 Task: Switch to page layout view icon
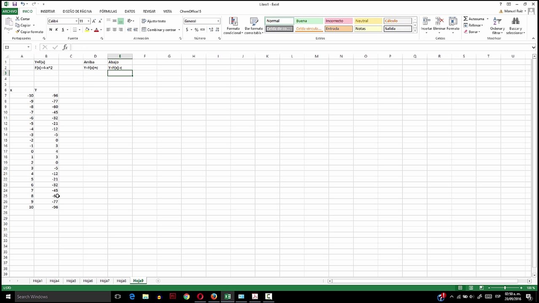(x=471, y=288)
